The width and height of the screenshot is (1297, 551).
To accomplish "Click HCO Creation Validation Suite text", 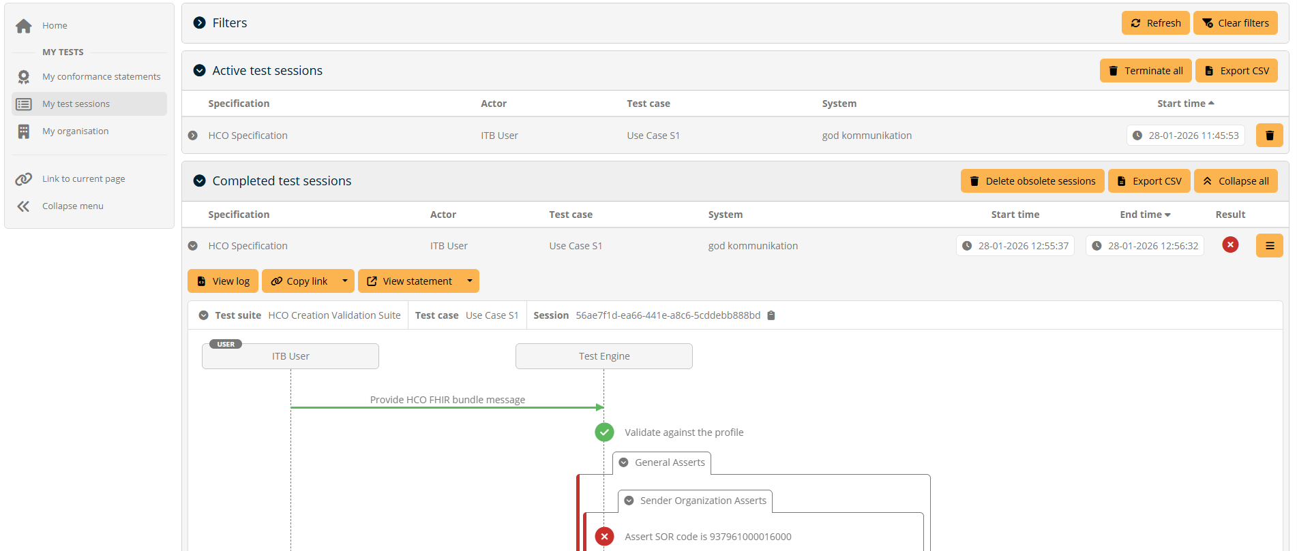I will [334, 315].
